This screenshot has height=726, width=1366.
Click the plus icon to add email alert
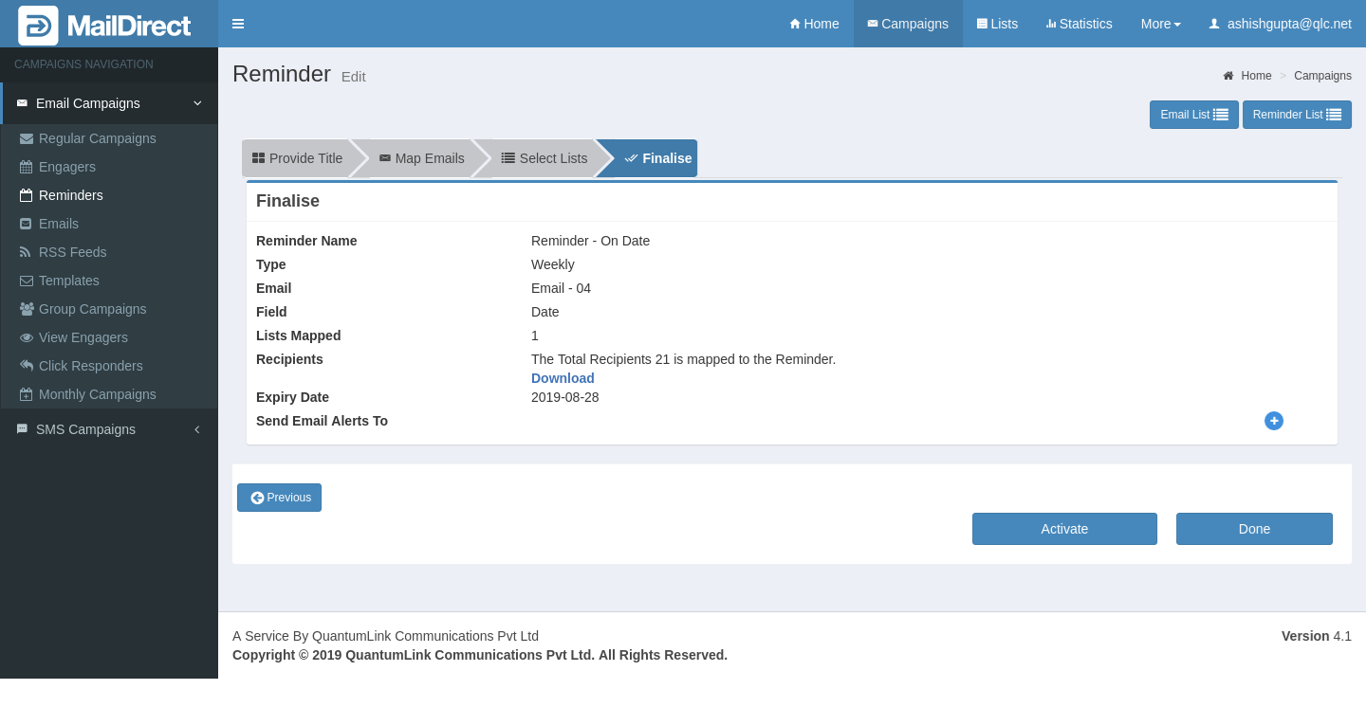[1273, 421]
